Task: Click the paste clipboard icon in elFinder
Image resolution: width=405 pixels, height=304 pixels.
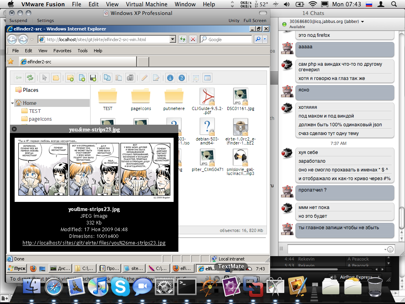Action: coord(119,78)
